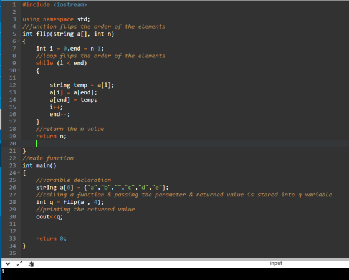The height and width of the screenshot is (280, 349).
Task: Click the '//printing the returned value' comment
Action: (85, 209)
